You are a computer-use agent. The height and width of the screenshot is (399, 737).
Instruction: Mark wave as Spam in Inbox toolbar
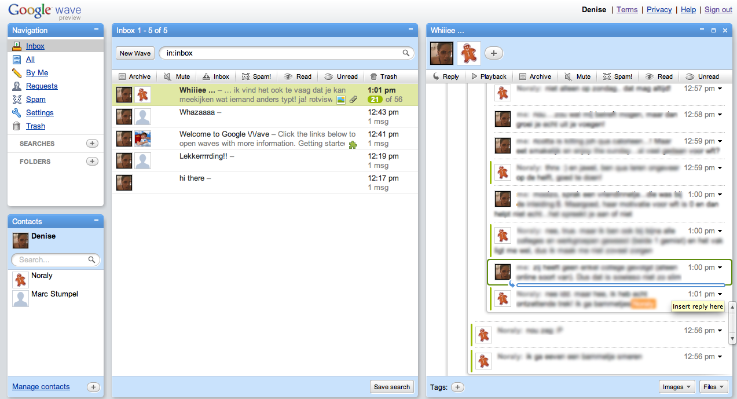click(256, 76)
